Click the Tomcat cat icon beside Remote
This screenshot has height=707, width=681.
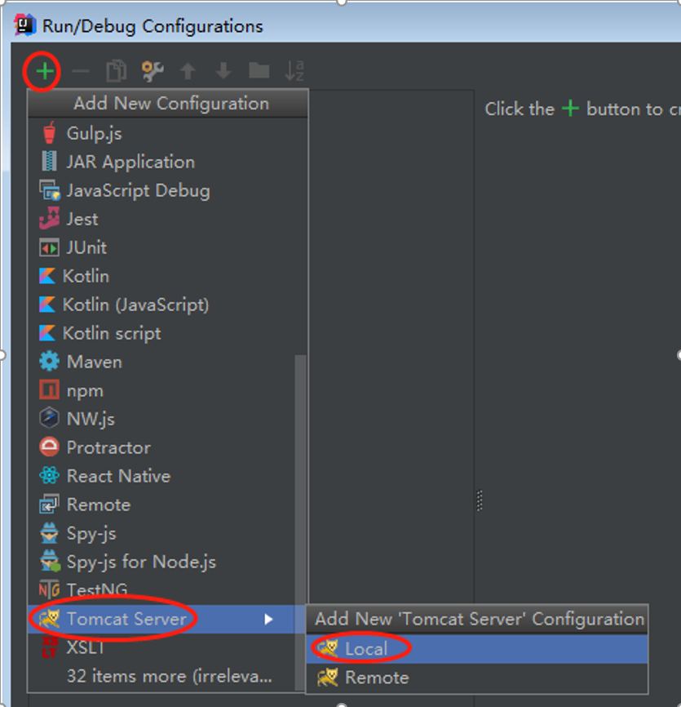(x=327, y=678)
